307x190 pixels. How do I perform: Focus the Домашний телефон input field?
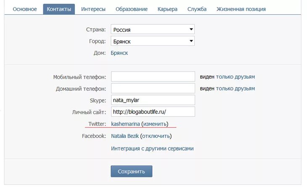[x=153, y=88]
